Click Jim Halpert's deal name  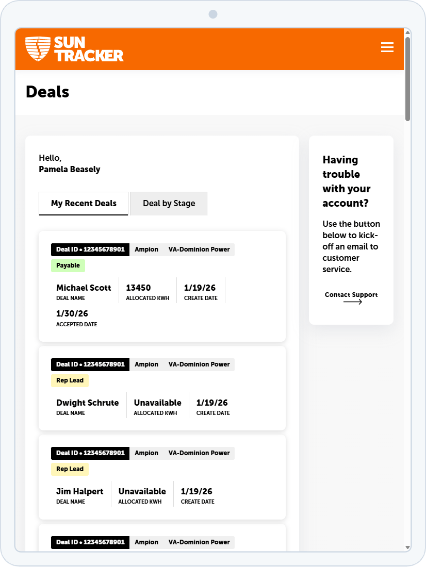[79, 491]
